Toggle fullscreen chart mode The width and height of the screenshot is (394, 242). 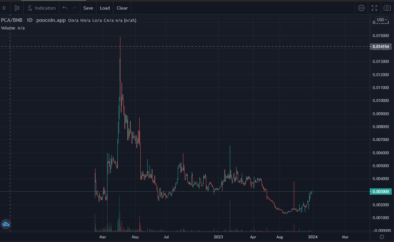pos(374,8)
